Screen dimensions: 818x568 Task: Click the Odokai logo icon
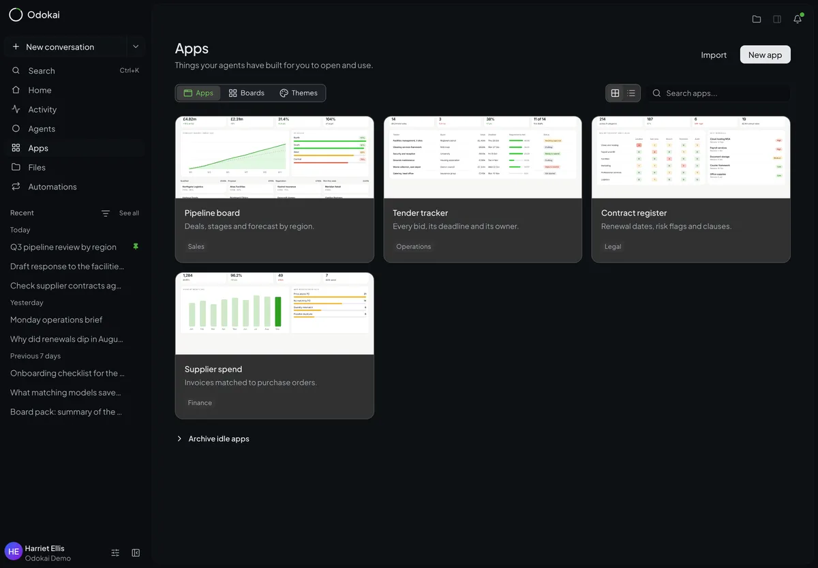coord(16,14)
